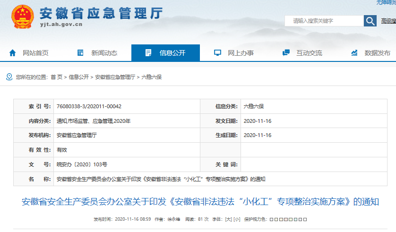The height and width of the screenshot is (232, 396).
Task: Click the home icon beside 网站首页
Action: pyautogui.click(x=12, y=53)
